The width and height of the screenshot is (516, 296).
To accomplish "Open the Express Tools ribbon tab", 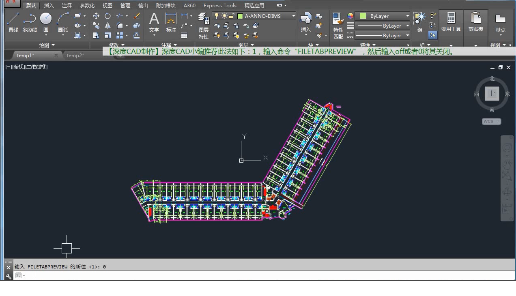I will point(220,5).
